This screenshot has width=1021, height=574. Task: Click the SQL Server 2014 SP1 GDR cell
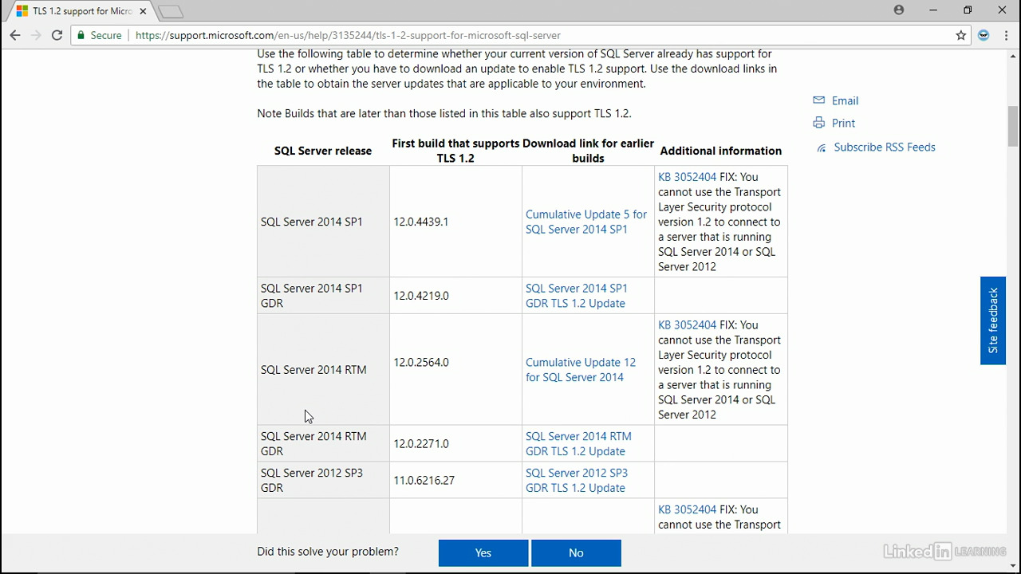pos(323,296)
